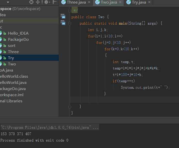Select HelloWorld.java file in tree
Image resolution: width=179 pixels, height=148 pixels.
tap(13, 82)
